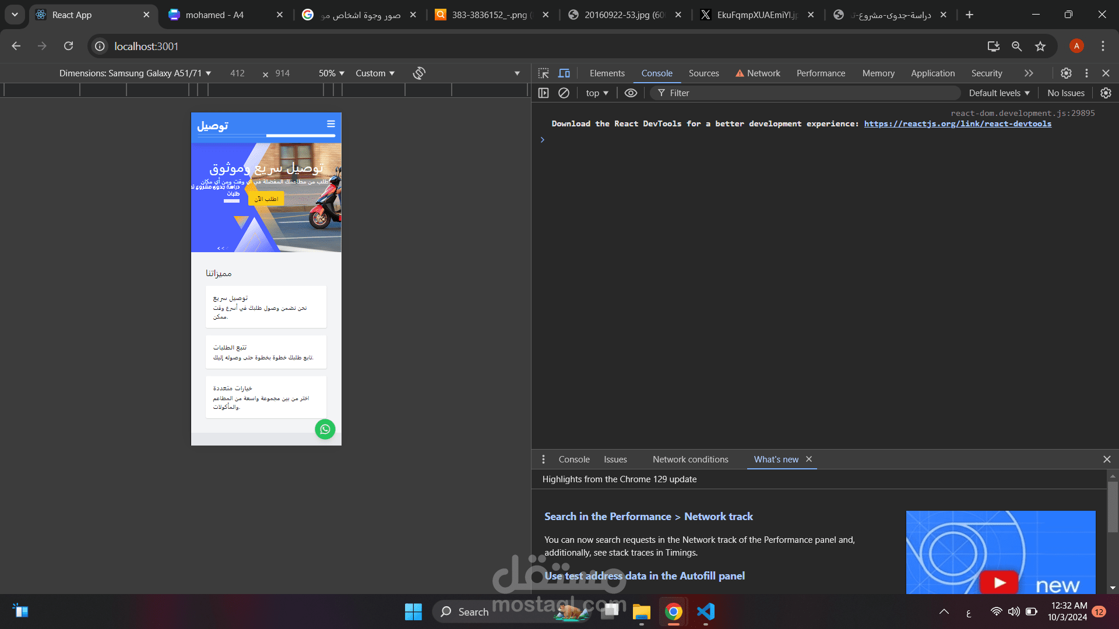1119x629 pixels.
Task: Open the Memory tab
Action: pos(878,73)
